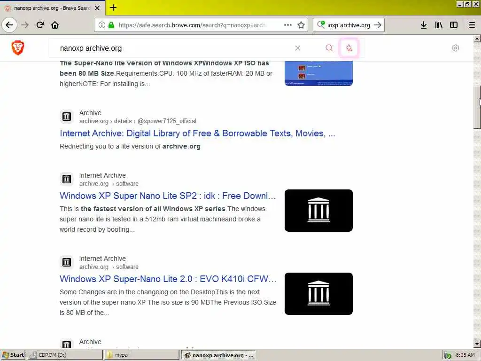Click the AI answer sparkle button
This screenshot has width=481, height=361.
(349, 48)
